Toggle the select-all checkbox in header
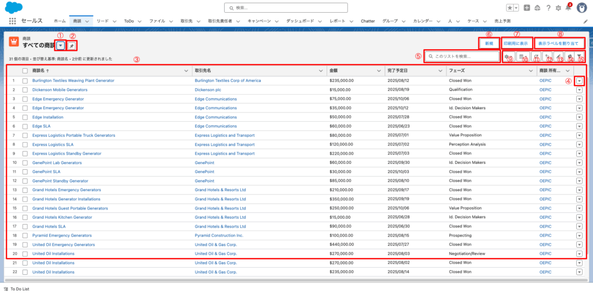This screenshot has height=295, width=593. pos(25,70)
